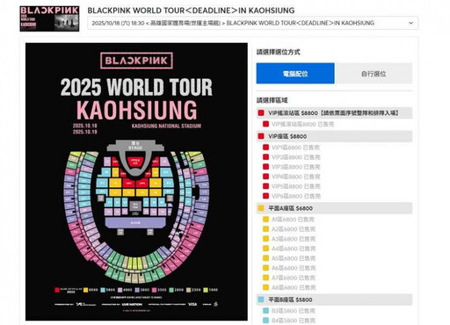This screenshot has height=325, width=450.
Task: Click the dropdown chevron arrow at top right
Action: click(411, 23)
